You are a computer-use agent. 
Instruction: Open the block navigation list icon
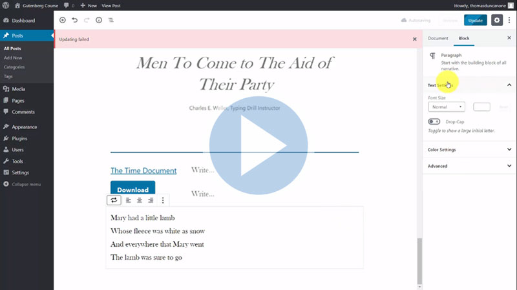(x=111, y=20)
